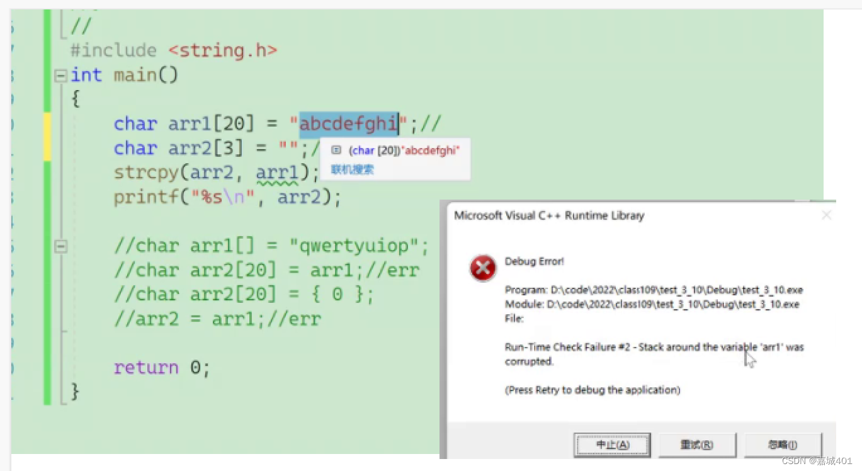Click the 忽略(I) ignore button
The width and height of the screenshot is (862, 471).
[x=783, y=445]
